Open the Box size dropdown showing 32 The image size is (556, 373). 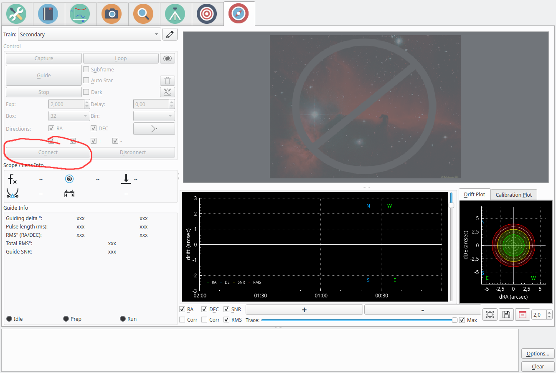coord(69,116)
